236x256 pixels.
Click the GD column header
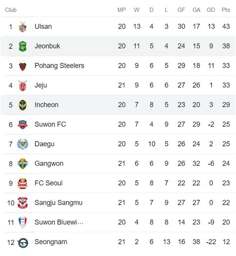[211, 10]
